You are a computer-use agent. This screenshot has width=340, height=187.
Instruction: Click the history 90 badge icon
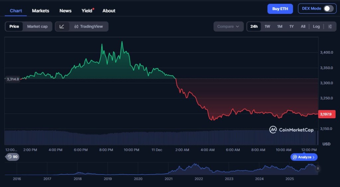coord(13,157)
